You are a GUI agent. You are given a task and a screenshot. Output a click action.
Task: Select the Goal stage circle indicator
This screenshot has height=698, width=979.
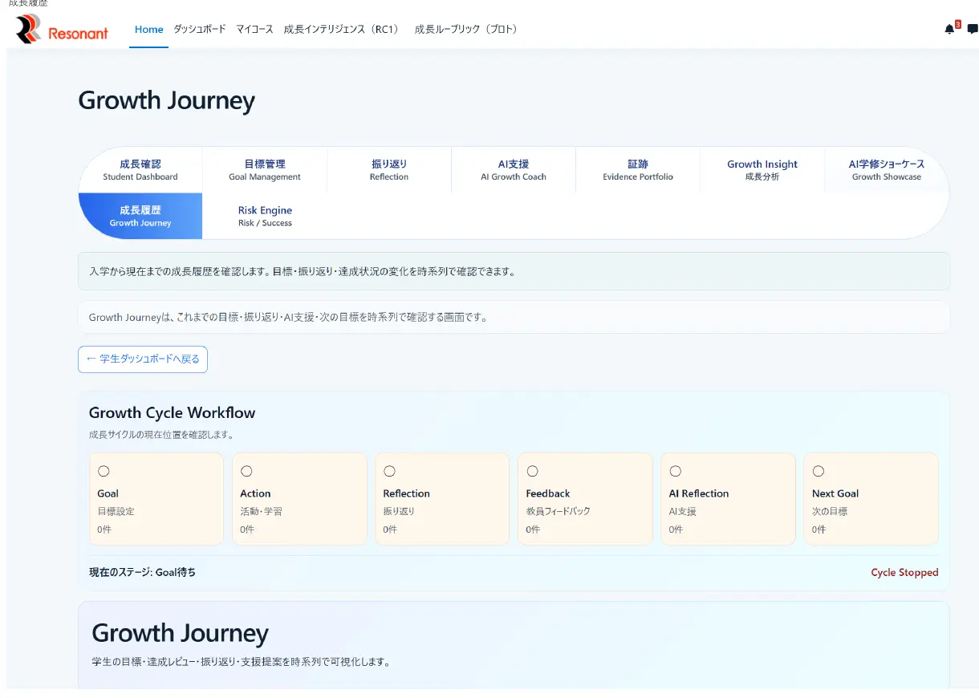(104, 471)
